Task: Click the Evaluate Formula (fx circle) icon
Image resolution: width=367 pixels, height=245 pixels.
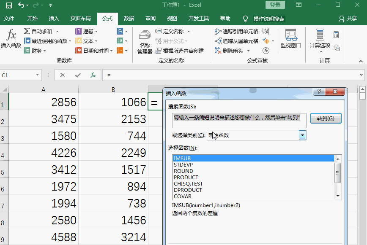Action: pos(266,50)
